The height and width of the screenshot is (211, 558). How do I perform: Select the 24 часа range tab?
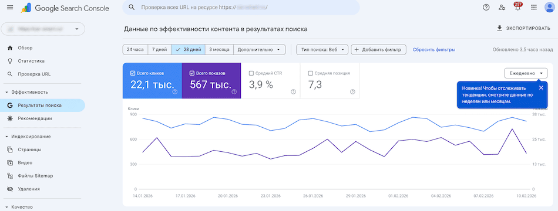(x=135, y=50)
